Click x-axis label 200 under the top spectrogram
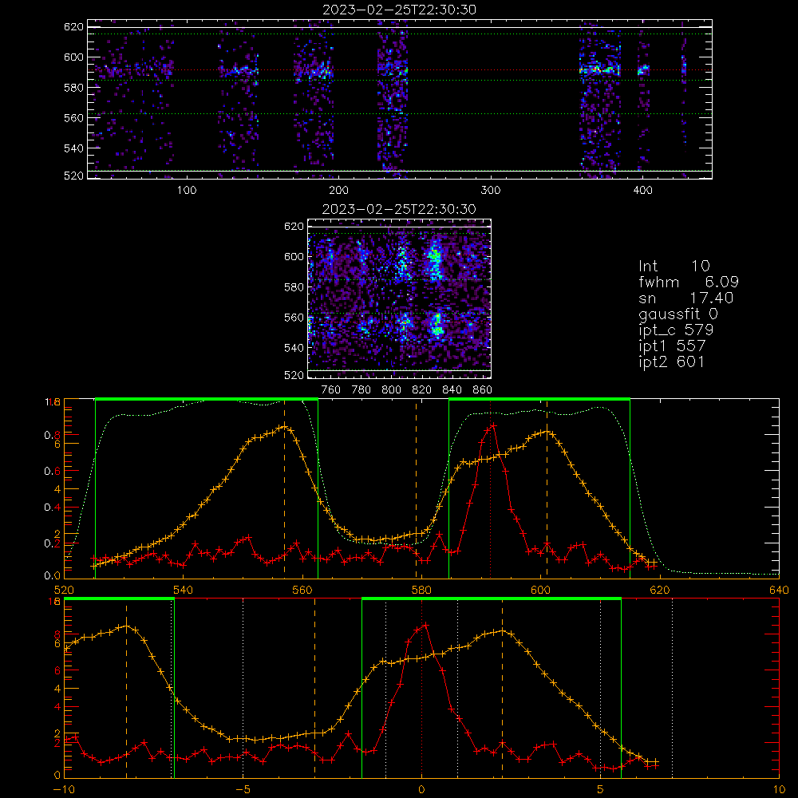Screen dimensions: 798x798 click(x=338, y=191)
